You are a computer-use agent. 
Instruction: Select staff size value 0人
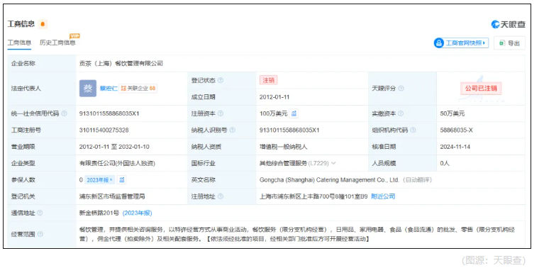tap(445, 163)
